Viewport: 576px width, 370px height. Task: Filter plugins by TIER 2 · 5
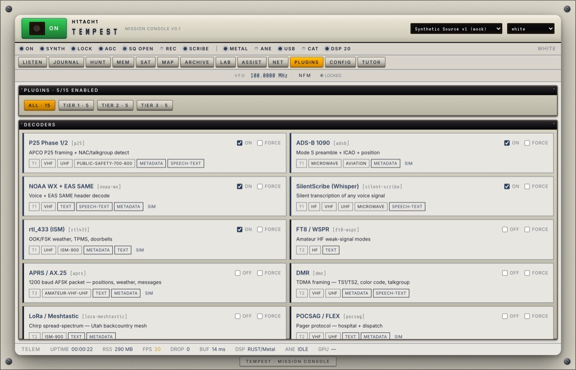point(115,105)
